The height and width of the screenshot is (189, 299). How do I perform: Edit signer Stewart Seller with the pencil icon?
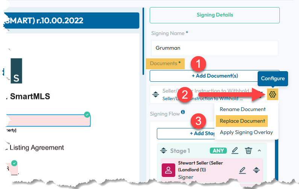coord(243,170)
